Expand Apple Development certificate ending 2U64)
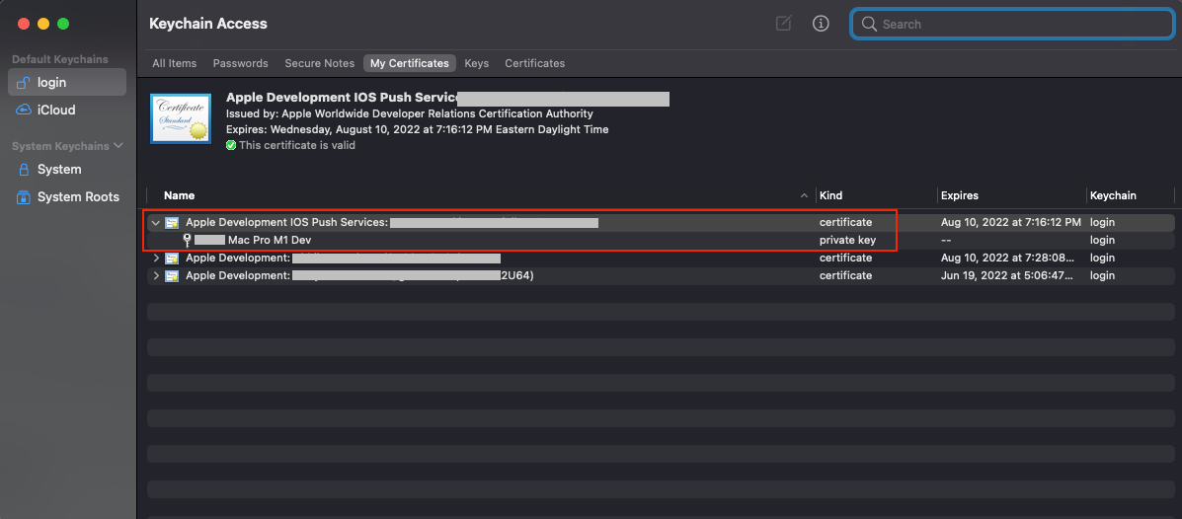 156,275
